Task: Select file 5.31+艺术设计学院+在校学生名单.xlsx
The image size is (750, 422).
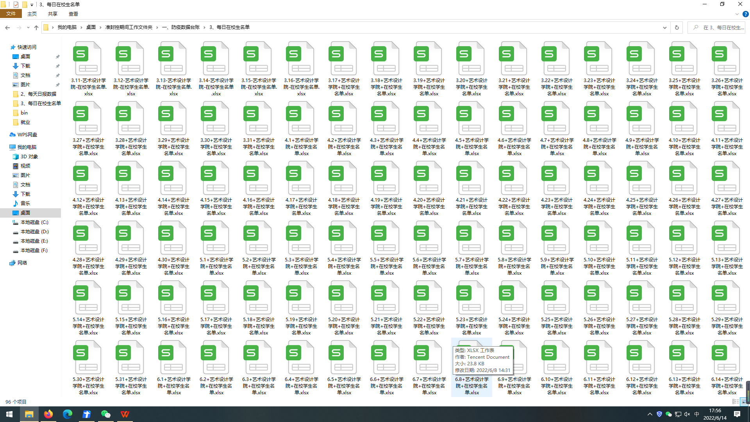Action: point(131,368)
